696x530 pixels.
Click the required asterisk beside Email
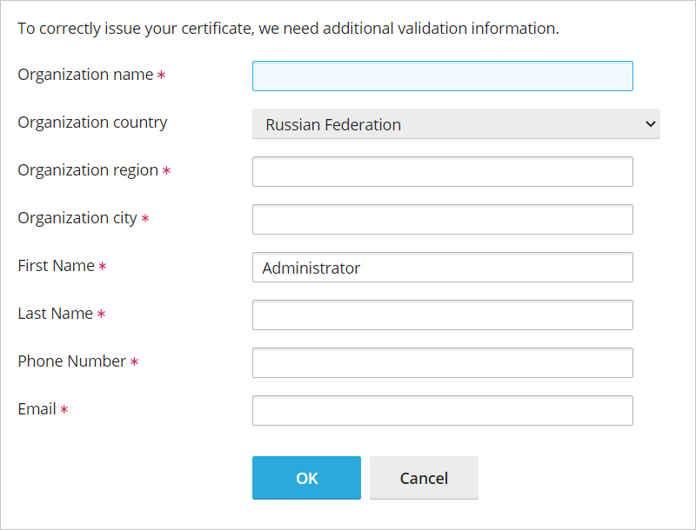pos(64,410)
